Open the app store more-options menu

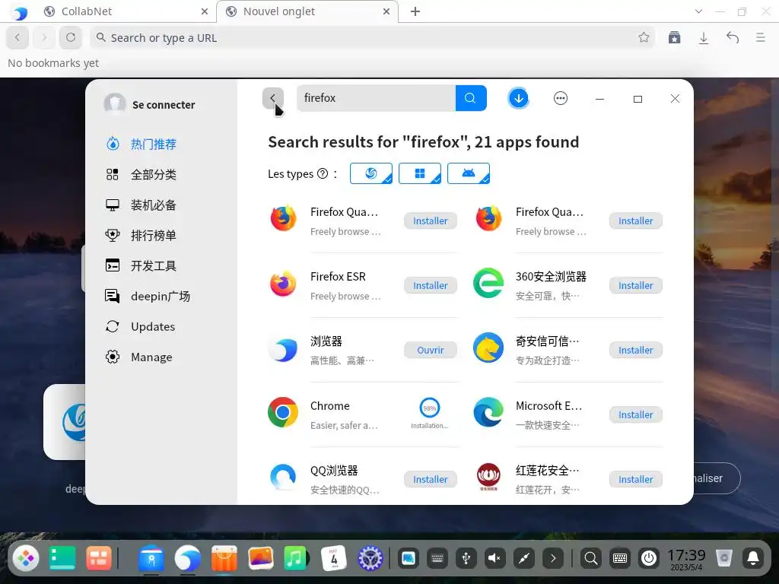coord(561,98)
